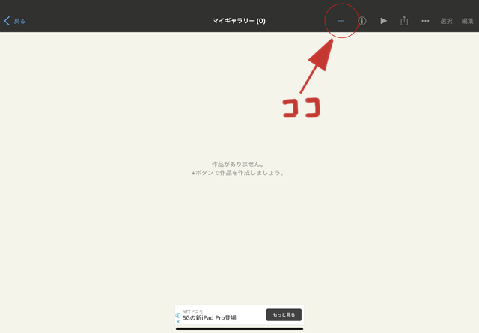Viewport: 479px width, 333px height.
Task: Close the ad with the X icon
Action: coord(178,321)
